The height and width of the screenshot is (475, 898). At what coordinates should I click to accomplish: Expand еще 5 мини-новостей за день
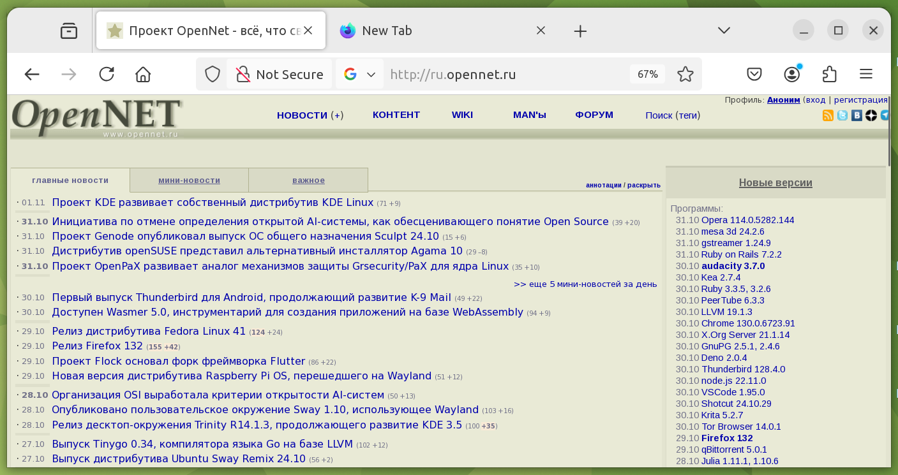585,284
